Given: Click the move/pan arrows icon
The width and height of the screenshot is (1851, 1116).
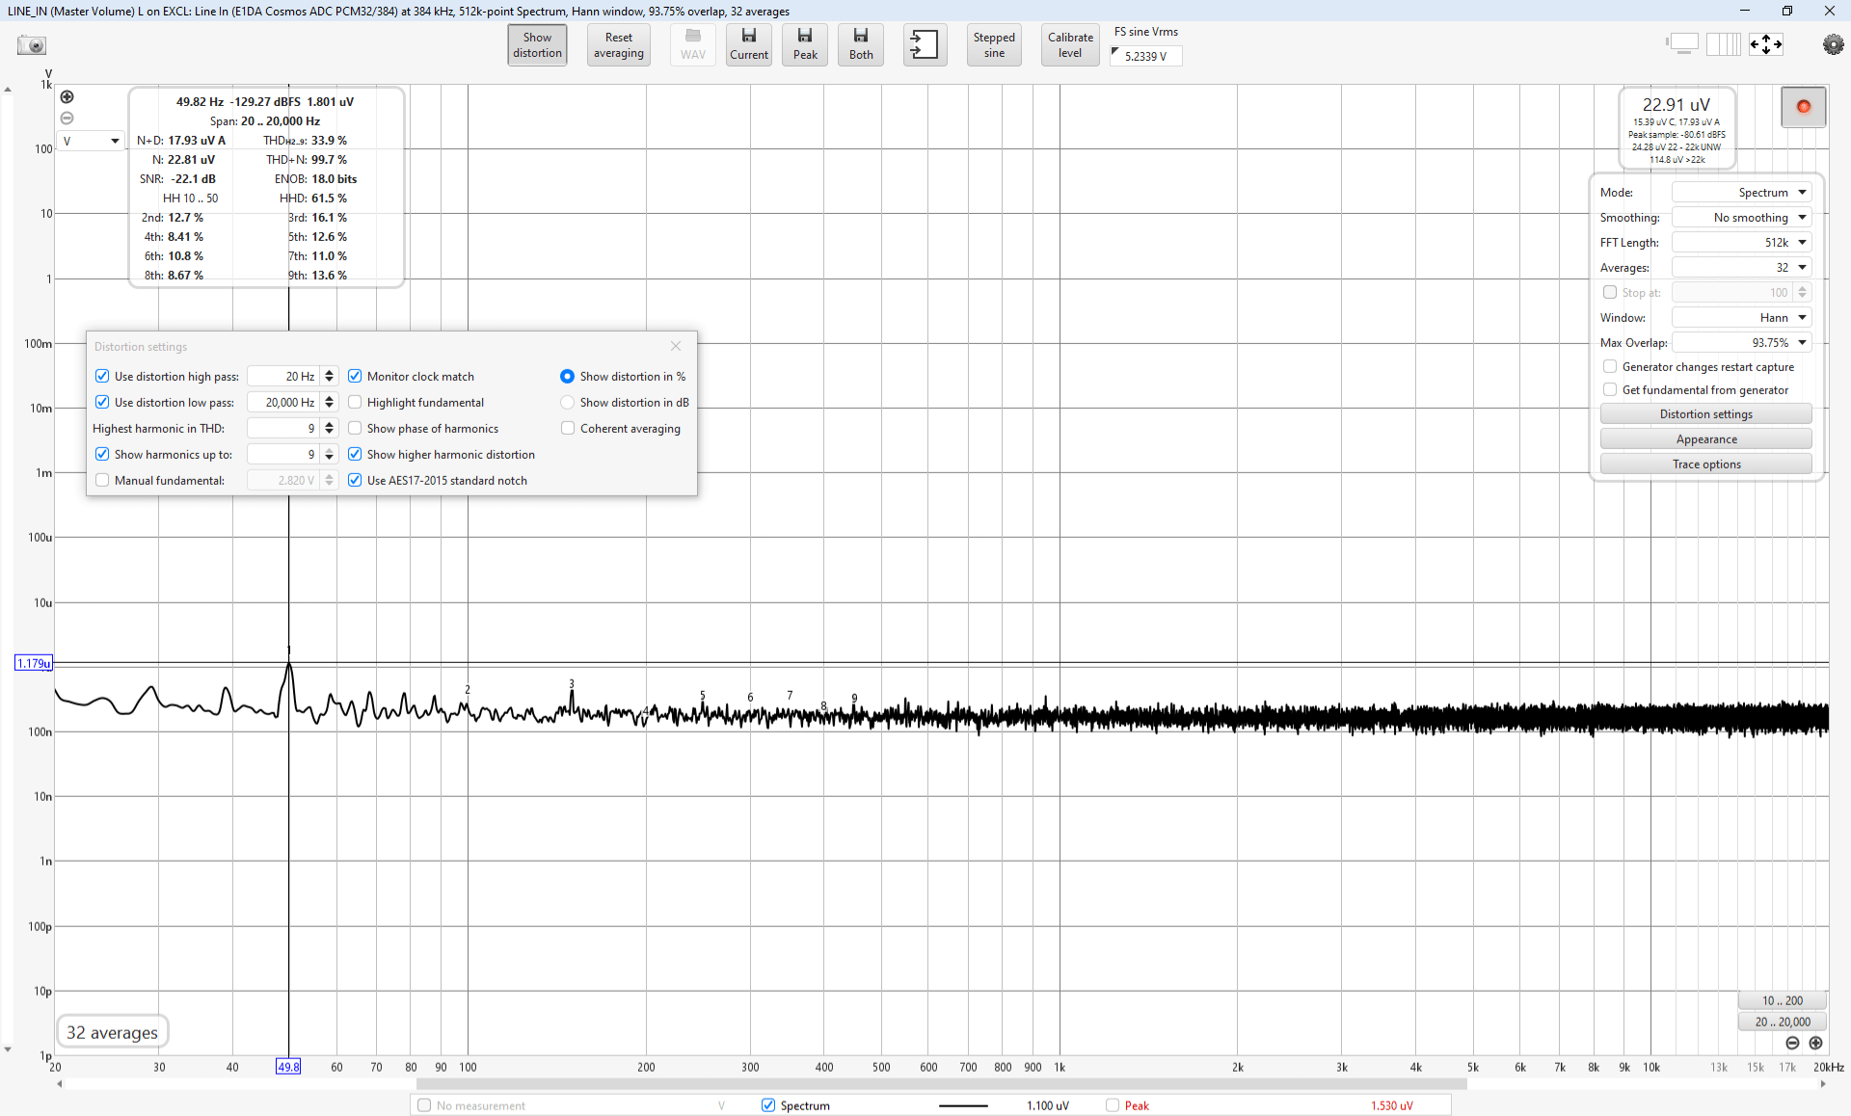Looking at the screenshot, I should click(x=1766, y=43).
